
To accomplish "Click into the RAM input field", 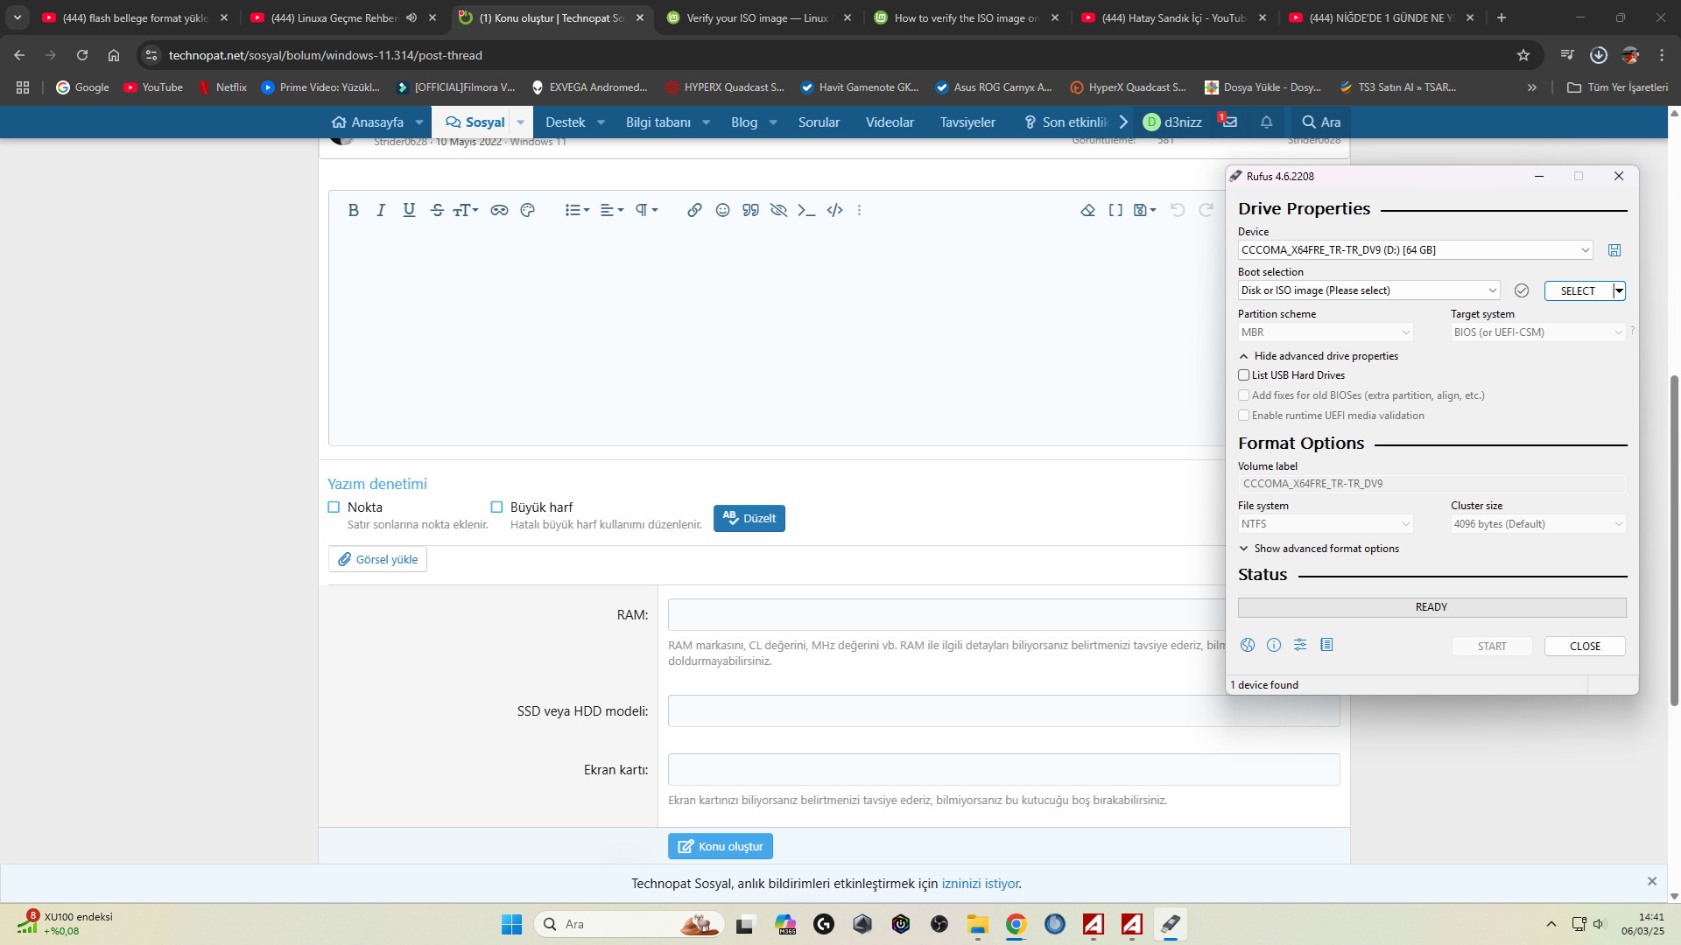I will pos(946,615).
